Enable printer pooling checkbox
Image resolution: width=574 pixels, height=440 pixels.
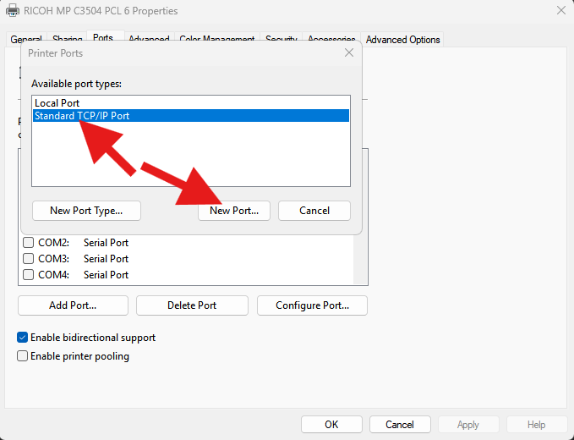click(22, 356)
